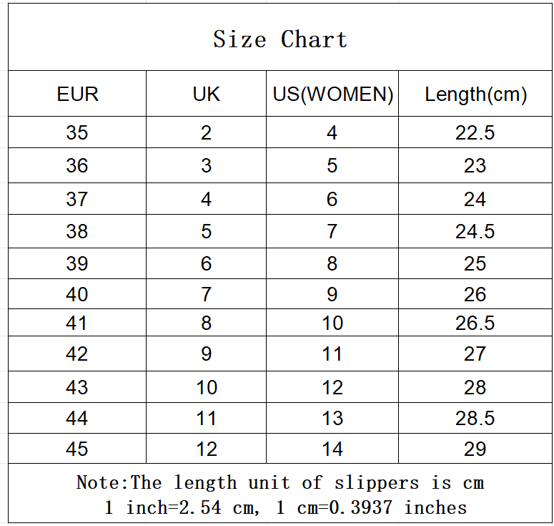Click the slippers length unit note
The height and width of the screenshot is (526, 554).
280,483
